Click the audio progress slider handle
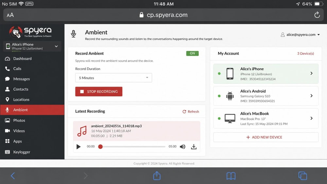327x184 pixels. click(x=100, y=146)
